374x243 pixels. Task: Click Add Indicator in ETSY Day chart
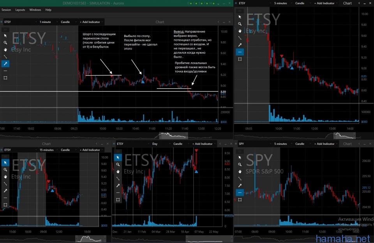coord(203,144)
